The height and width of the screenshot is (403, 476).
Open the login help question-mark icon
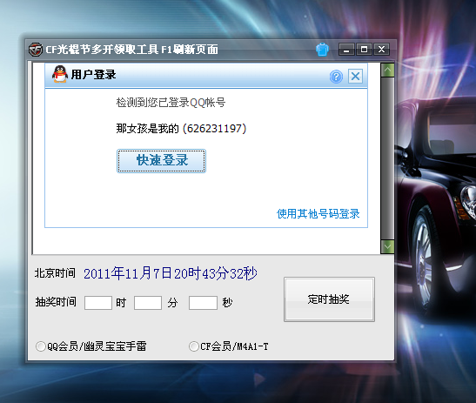pos(336,77)
